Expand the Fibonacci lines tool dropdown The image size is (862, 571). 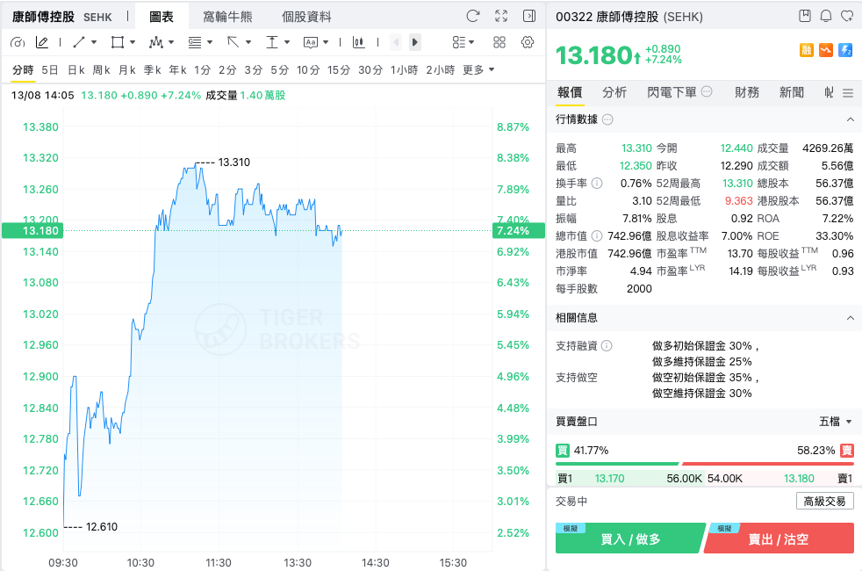(x=210, y=42)
